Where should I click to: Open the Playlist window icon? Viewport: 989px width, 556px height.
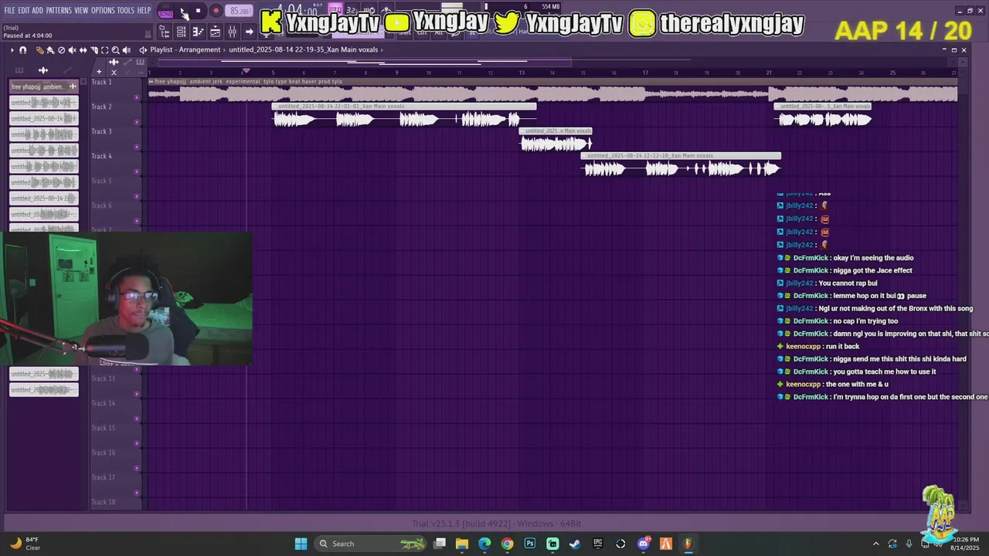pyautogui.click(x=215, y=32)
